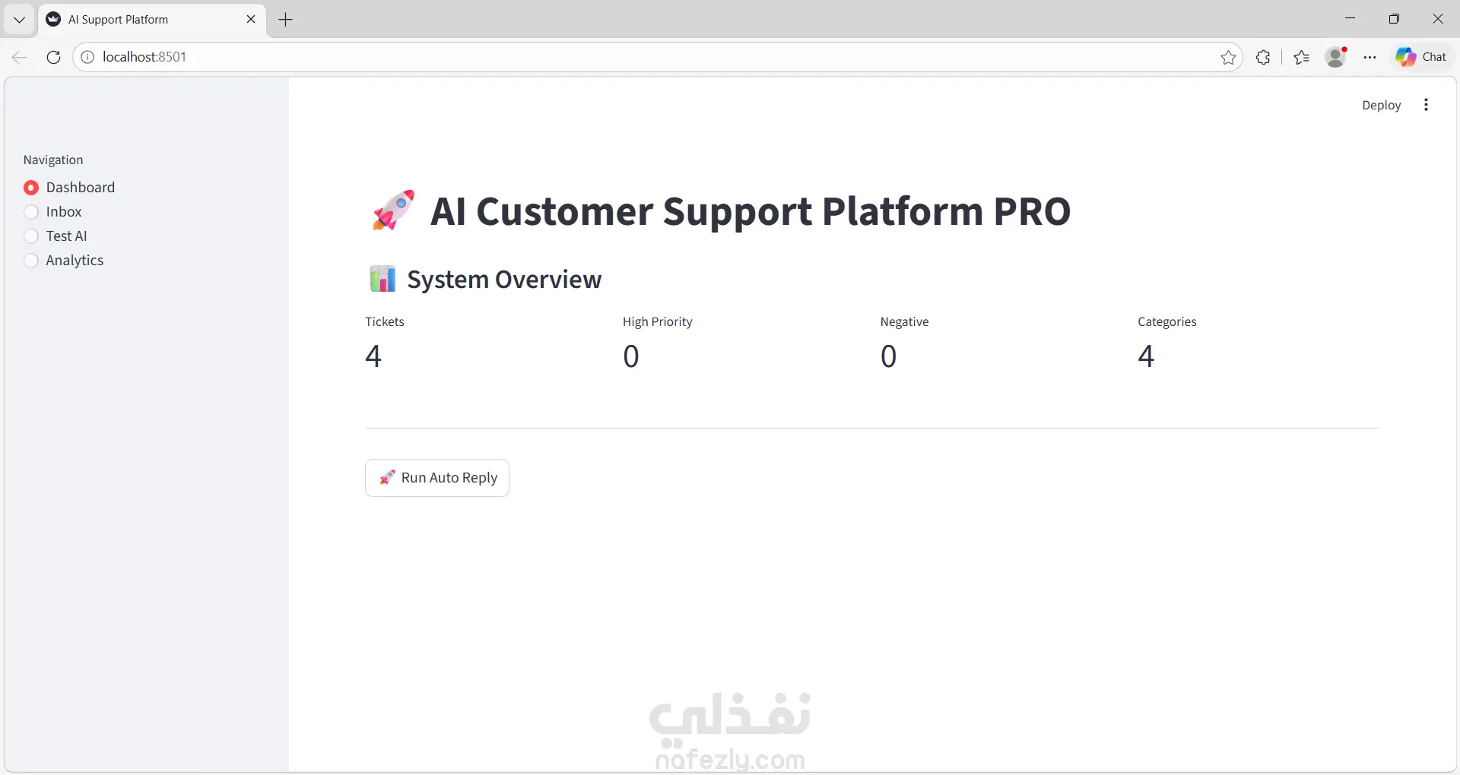
Task: Expand the tab search dropdown arrow
Action: point(19,20)
